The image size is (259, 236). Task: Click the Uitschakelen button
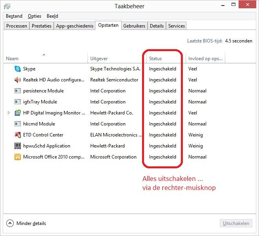pos(236,223)
